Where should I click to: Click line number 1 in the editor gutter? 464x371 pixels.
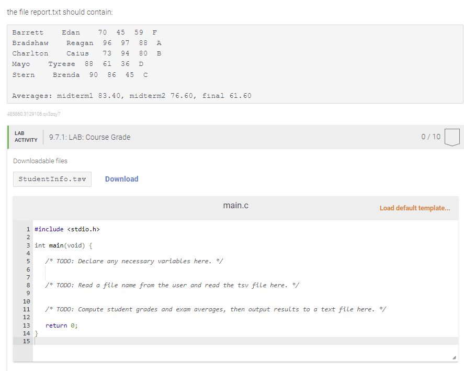[x=27, y=229]
